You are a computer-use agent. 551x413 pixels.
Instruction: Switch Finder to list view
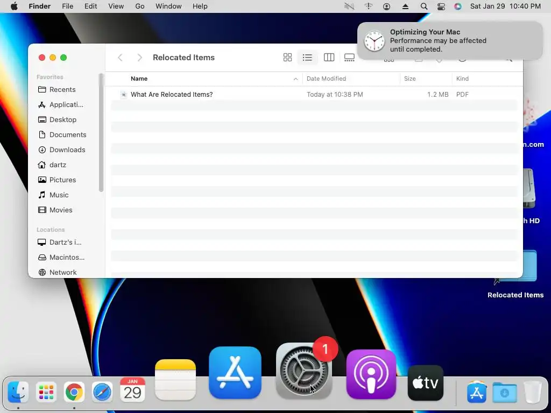[307, 57]
